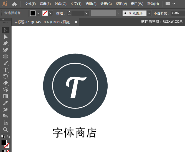Click the default fill and stroke icon
185x152 pixels.
(x=3, y=136)
